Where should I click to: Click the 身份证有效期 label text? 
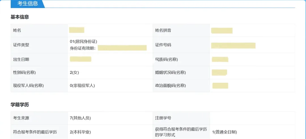pos(83,48)
